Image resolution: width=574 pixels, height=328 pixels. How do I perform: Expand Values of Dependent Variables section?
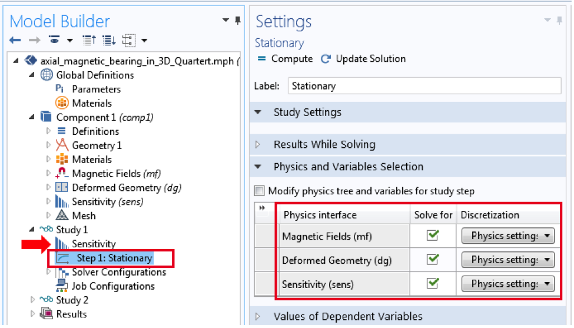coord(258,316)
